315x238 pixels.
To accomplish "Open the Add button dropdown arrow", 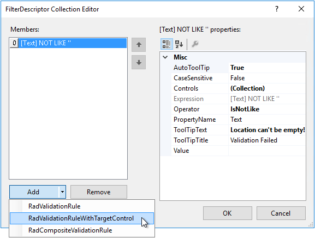I will tap(62, 192).
